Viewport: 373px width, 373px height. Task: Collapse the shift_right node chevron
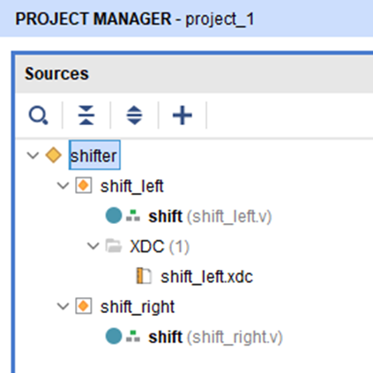[x=63, y=307]
